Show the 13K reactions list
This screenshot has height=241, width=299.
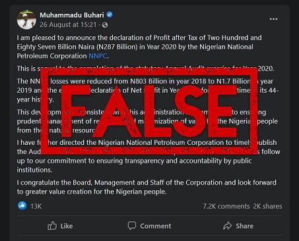coord(36,206)
